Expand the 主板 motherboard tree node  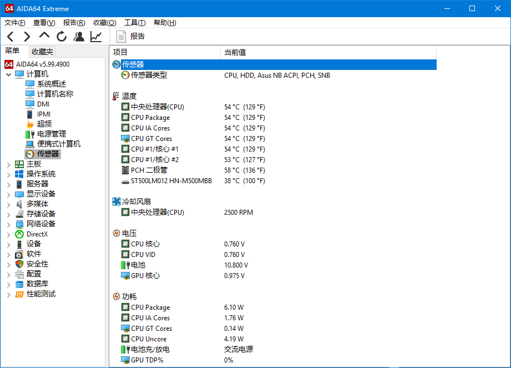[8, 164]
